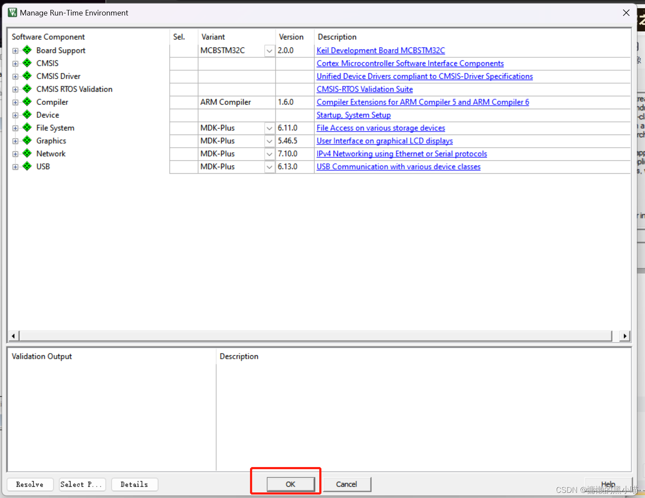Image resolution: width=645 pixels, height=498 pixels.
Task: Open IPv4 Networking using Ethernet link
Action: click(x=402, y=154)
